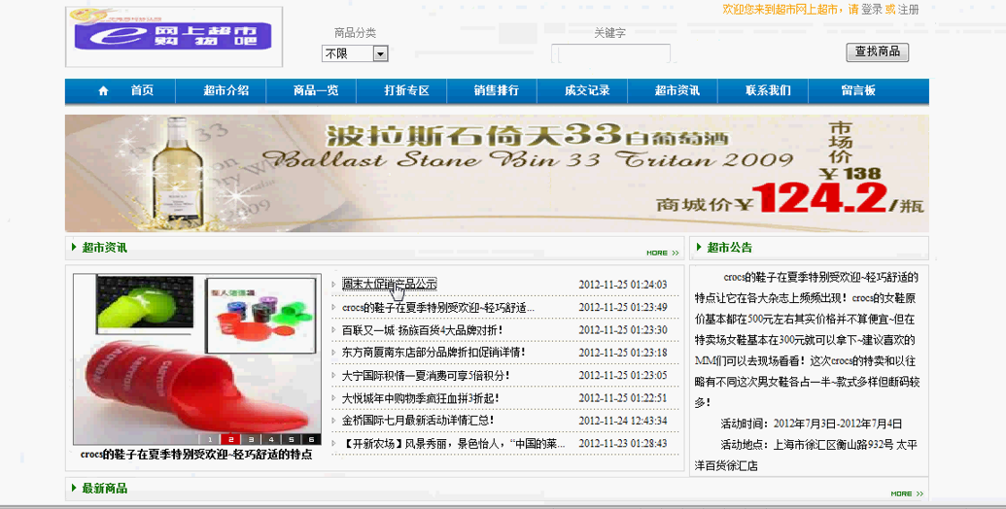Open news 金桥国际七月最新活动详情汇总
1006x509 pixels.
coord(418,421)
